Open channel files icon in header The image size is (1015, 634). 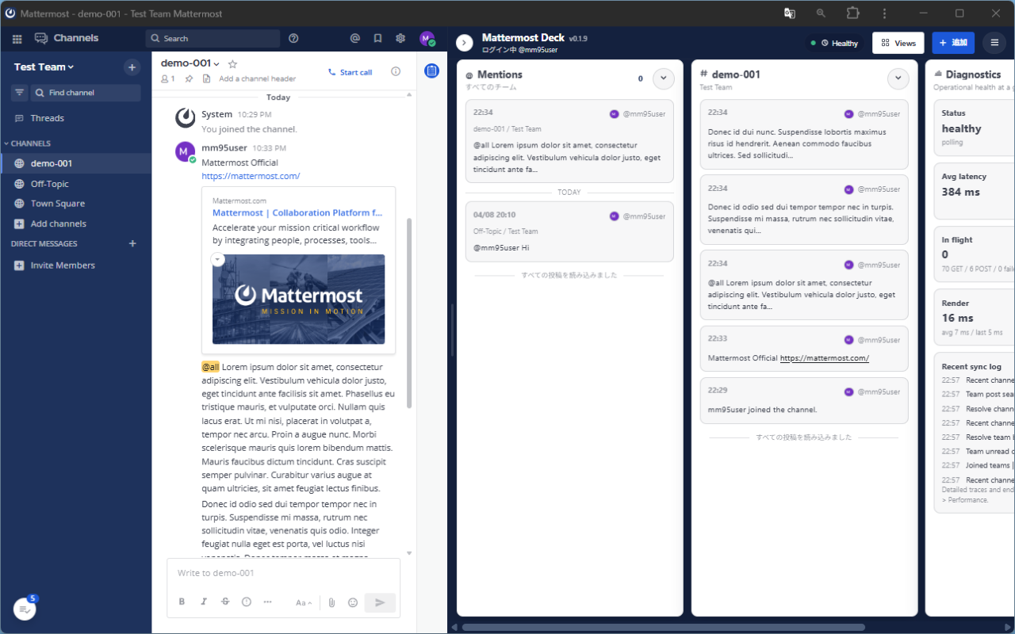point(206,78)
